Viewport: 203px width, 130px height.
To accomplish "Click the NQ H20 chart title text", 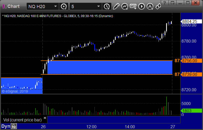I will point(58,16).
